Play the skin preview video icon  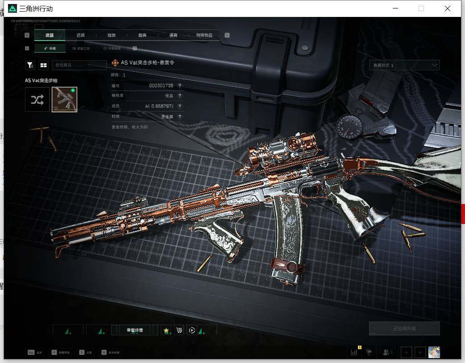(192, 330)
